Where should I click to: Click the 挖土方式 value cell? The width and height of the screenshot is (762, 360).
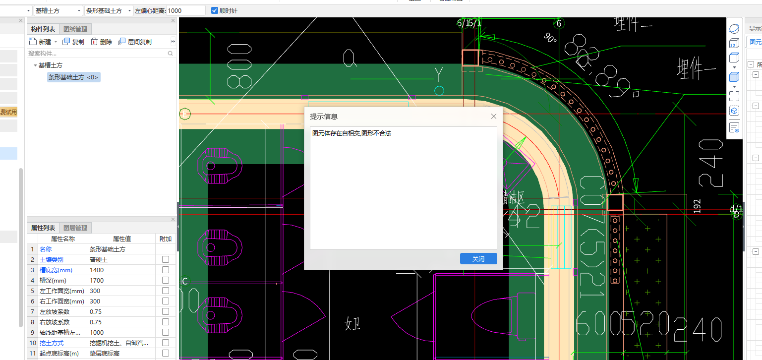(x=121, y=343)
